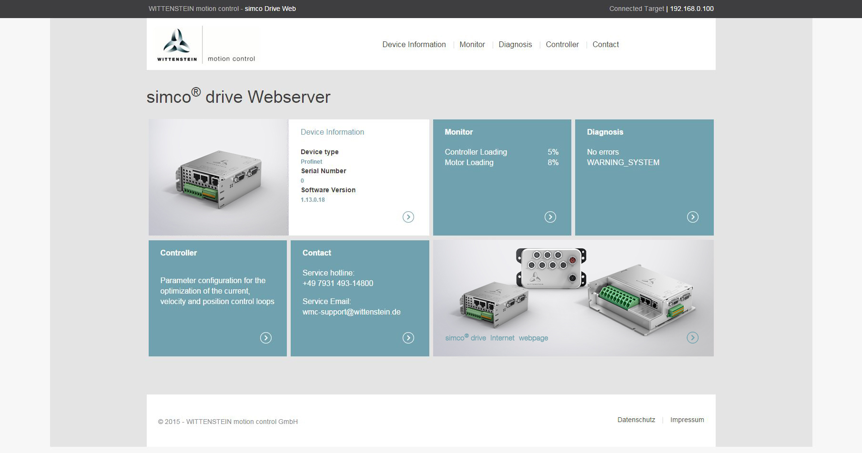The image size is (862, 453).
Task: Click arrow icon on simco drive webpage banner
Action: (x=692, y=338)
